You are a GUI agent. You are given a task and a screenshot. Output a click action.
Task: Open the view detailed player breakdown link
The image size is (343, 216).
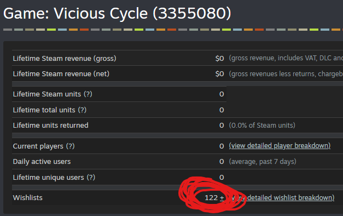click(280, 146)
